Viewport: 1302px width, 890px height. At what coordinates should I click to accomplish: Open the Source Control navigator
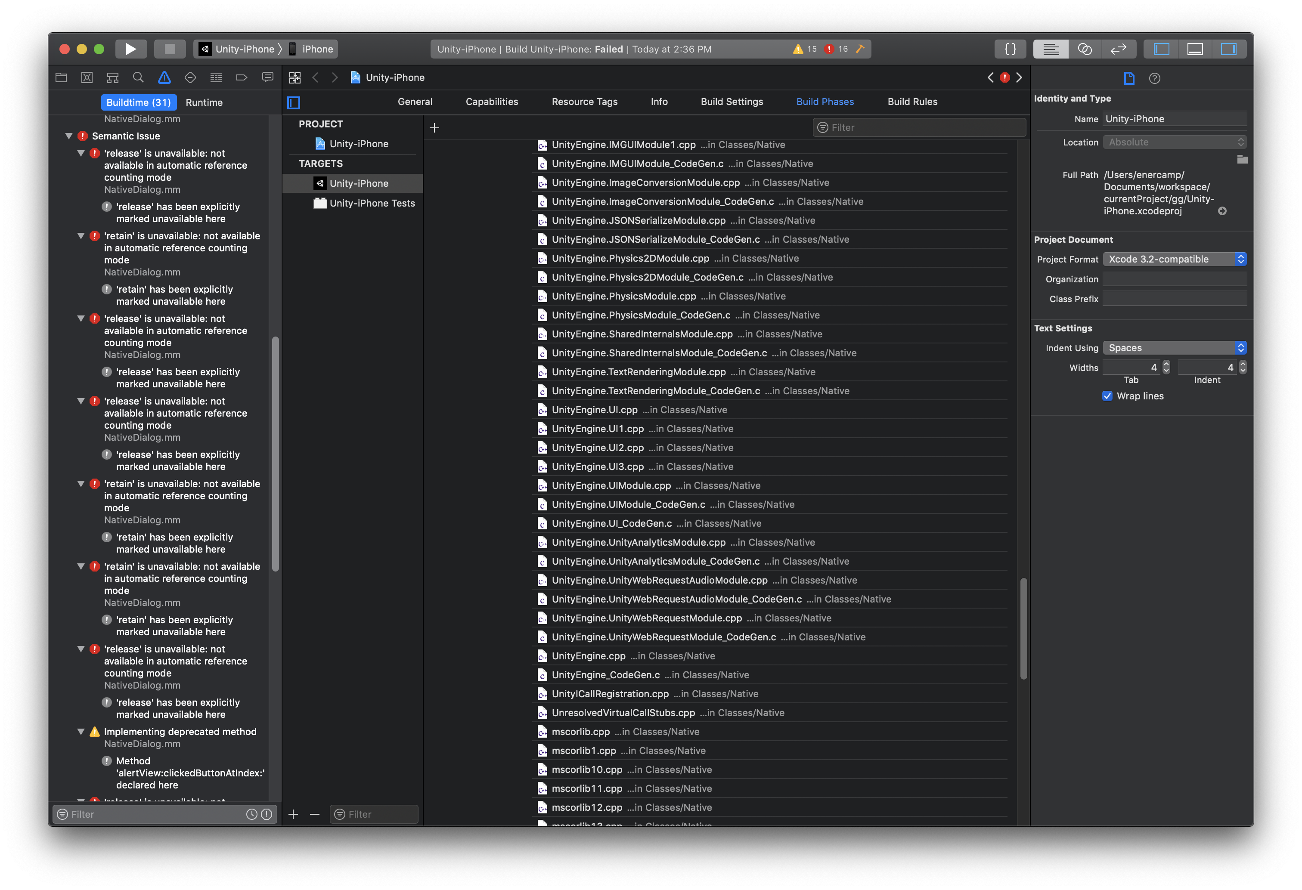87,77
